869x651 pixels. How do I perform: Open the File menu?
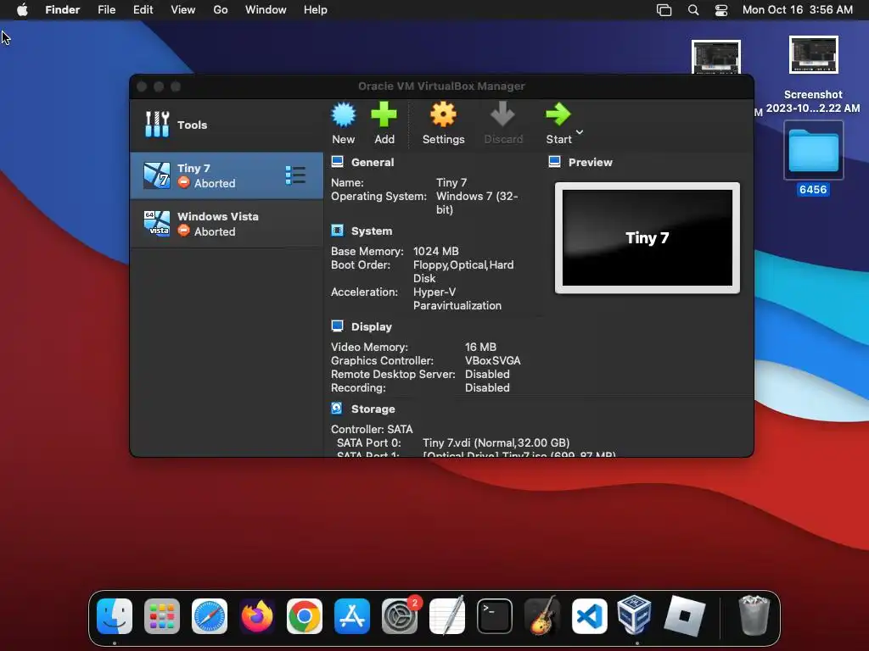click(x=106, y=10)
